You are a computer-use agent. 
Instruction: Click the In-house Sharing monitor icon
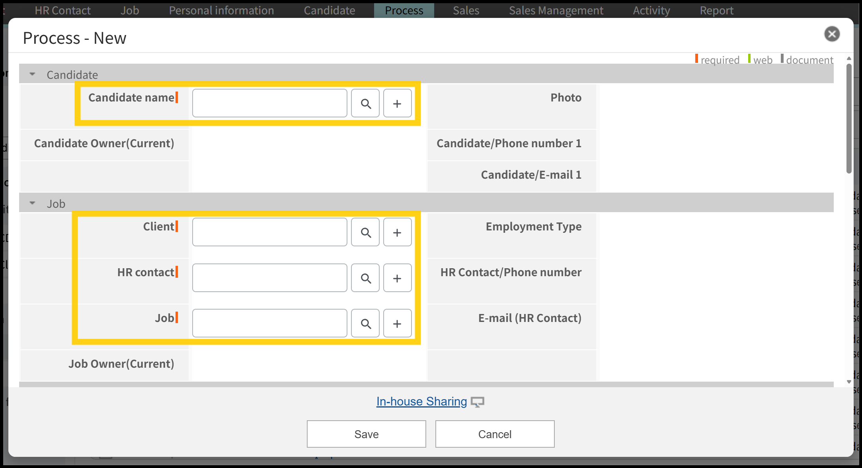[x=477, y=402]
